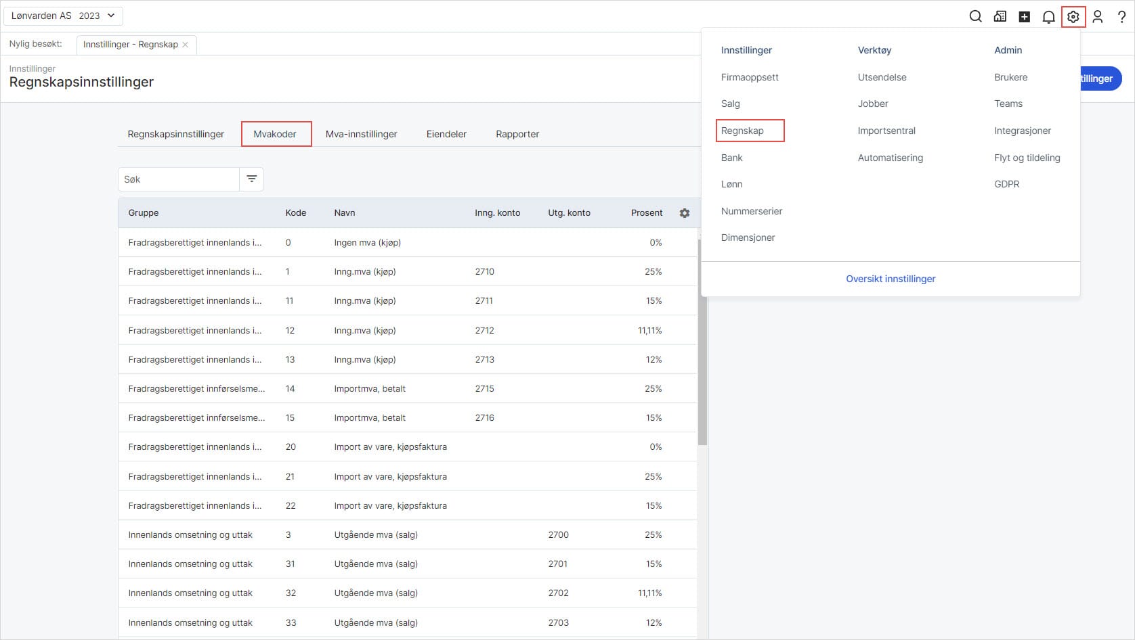This screenshot has width=1135, height=640.
Task: Close the Innstillinger - Regnskap recent tab
Action: [x=186, y=45]
